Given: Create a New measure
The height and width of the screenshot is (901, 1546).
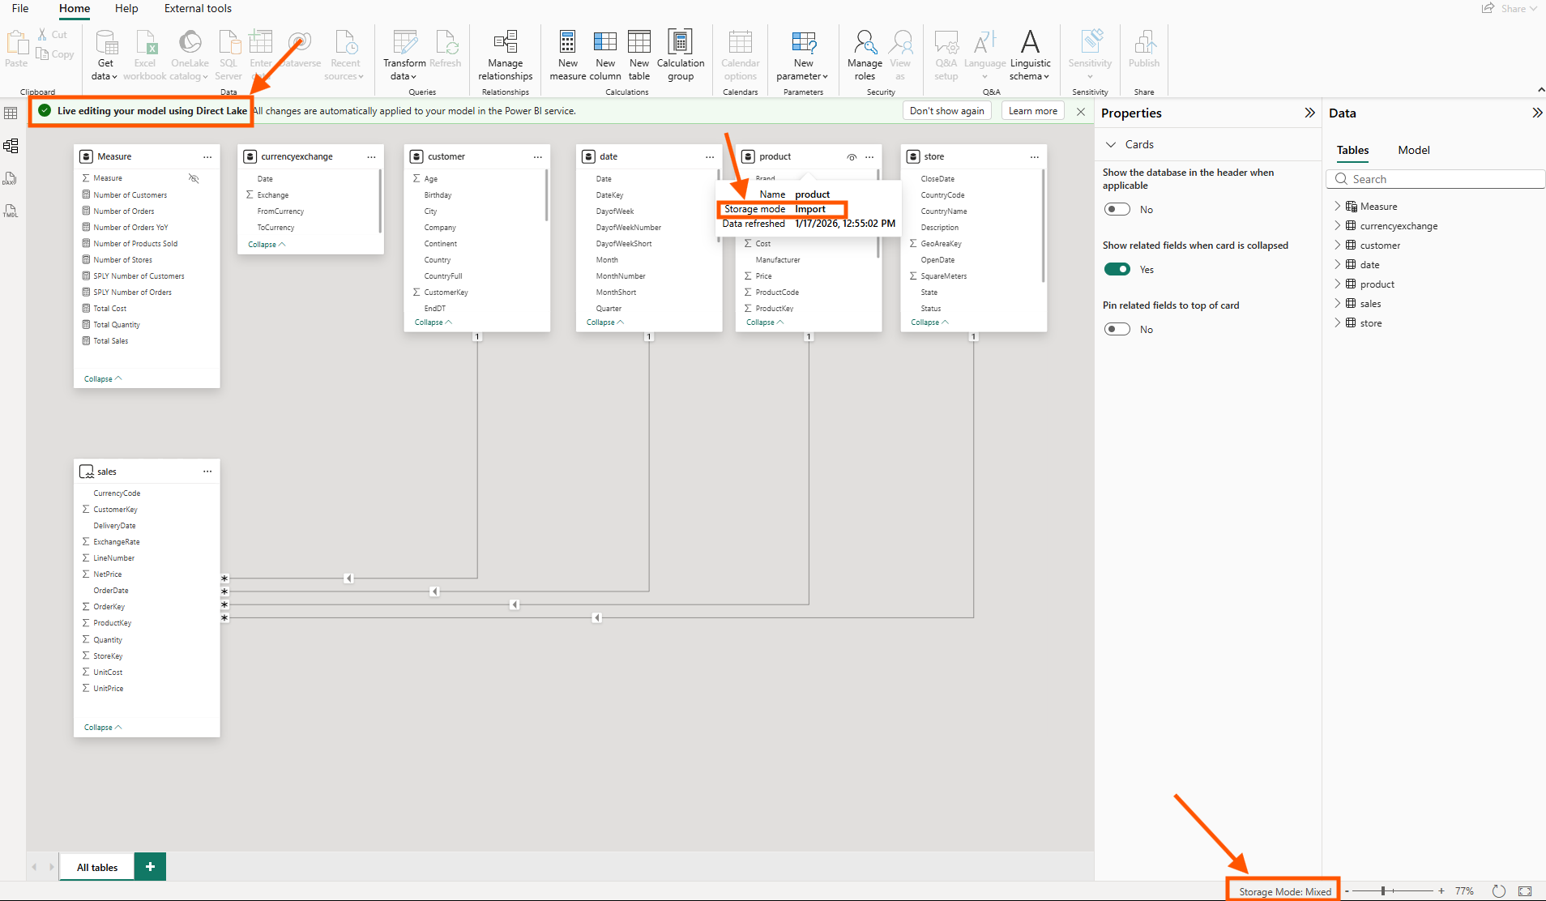Looking at the screenshot, I should [x=567, y=55].
